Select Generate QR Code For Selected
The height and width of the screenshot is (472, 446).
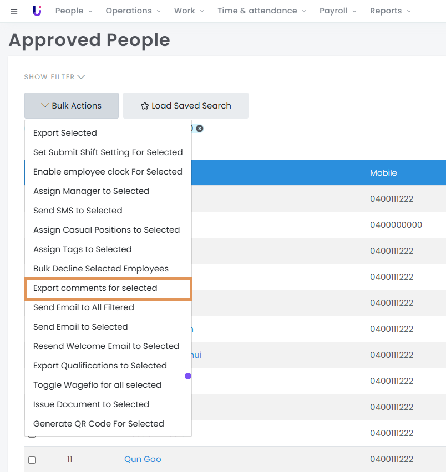99,424
